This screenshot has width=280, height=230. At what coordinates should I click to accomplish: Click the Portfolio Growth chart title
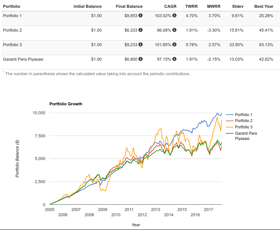coord(66,104)
